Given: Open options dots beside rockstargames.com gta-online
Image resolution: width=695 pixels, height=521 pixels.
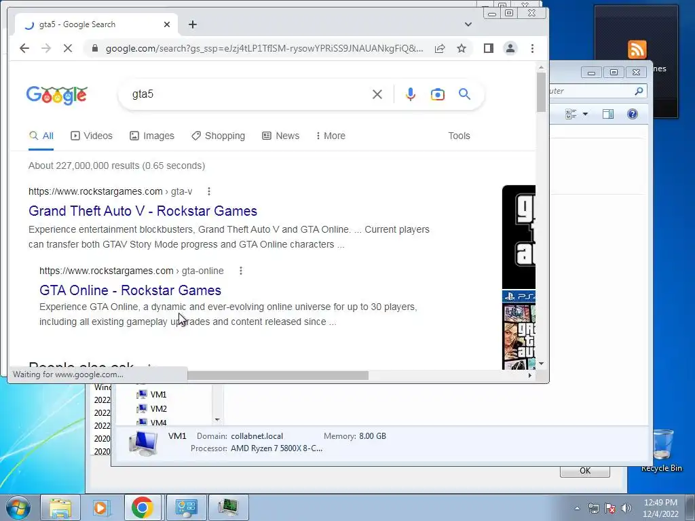Looking at the screenshot, I should point(241,271).
